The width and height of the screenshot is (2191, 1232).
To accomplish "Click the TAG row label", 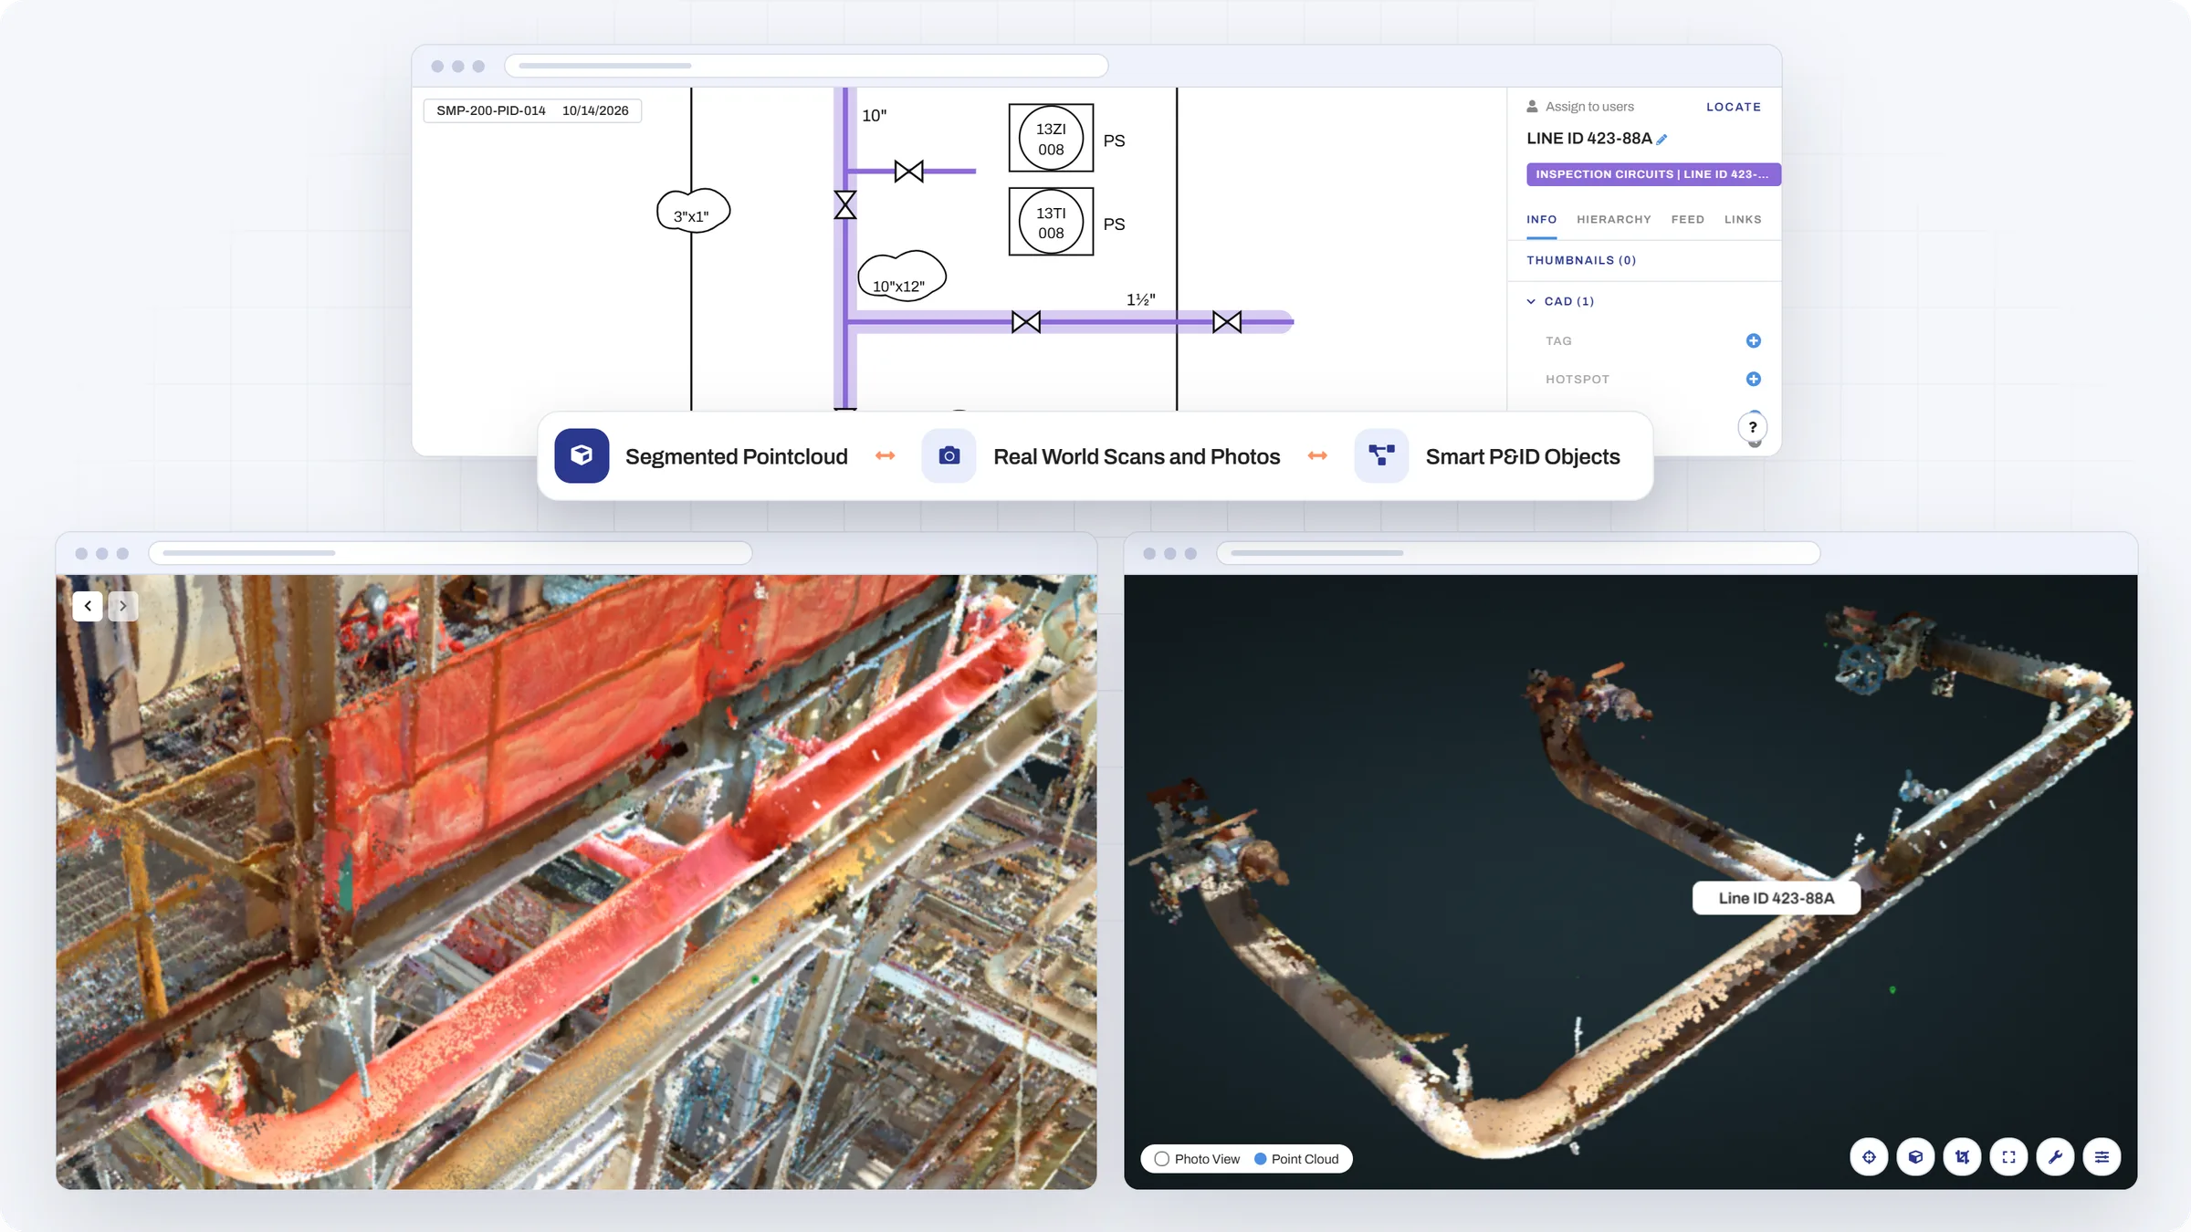I will [1558, 341].
